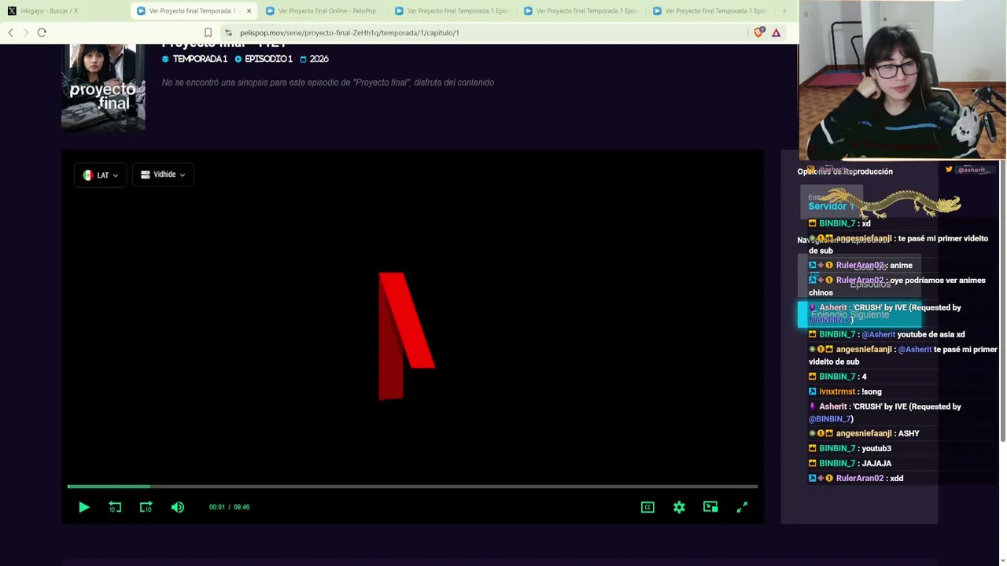Click the 00:01 / 09:46 time display
The width and height of the screenshot is (1007, 566).
tap(229, 507)
